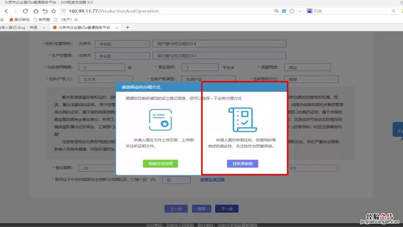Open the 住所提供方式 dropdown showing 租赁
403x227 pixels.
(x=311, y=79)
